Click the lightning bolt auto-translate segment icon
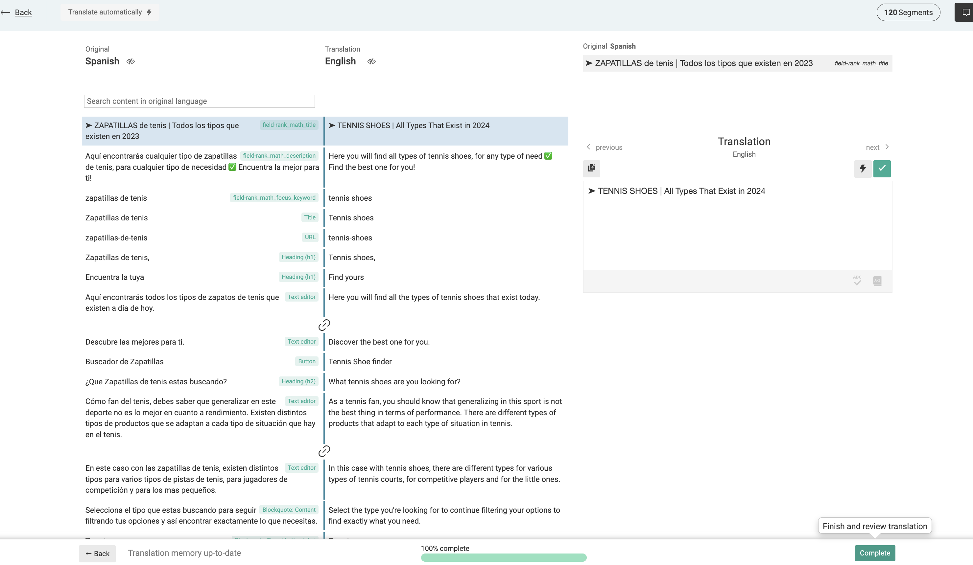Viewport: 973px width, 565px height. point(863,168)
